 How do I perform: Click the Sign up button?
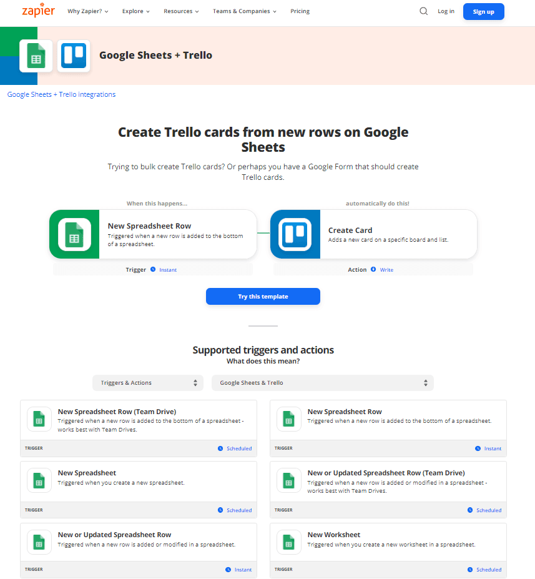(x=484, y=11)
